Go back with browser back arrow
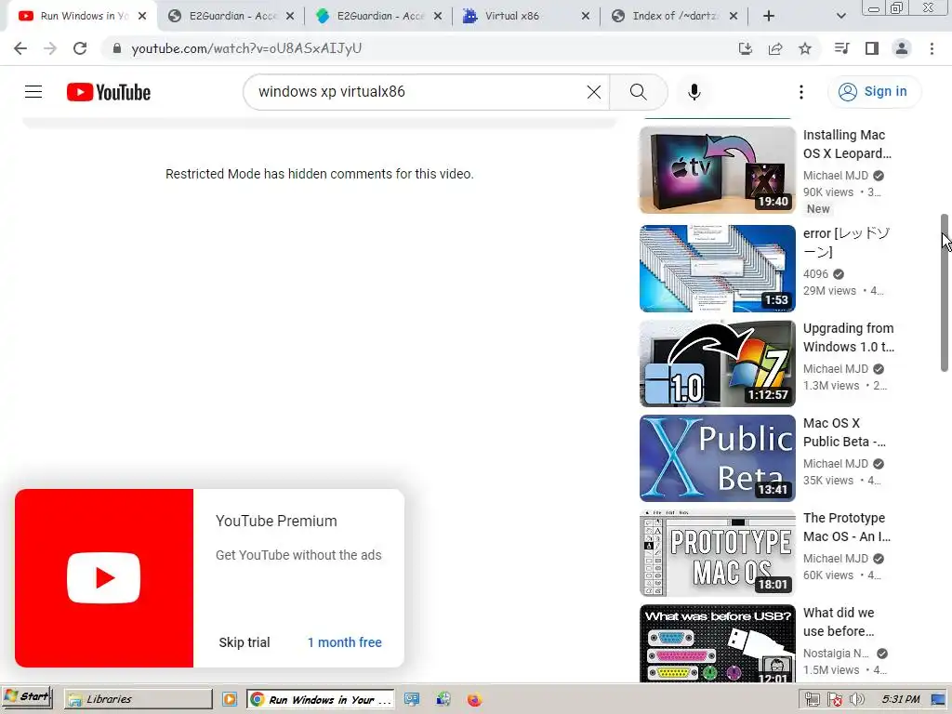Viewport: 952px width, 714px height. pyautogui.click(x=20, y=48)
